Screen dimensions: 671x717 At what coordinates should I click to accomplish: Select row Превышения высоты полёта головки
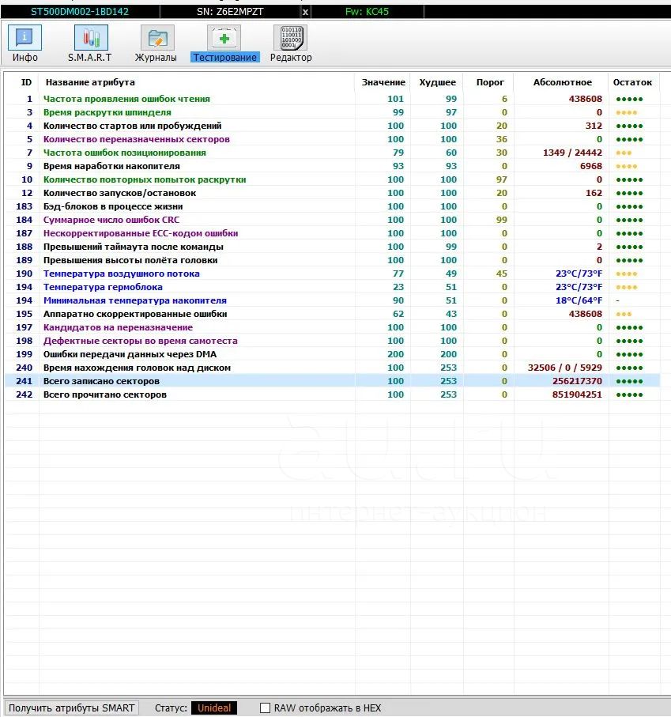332,260
